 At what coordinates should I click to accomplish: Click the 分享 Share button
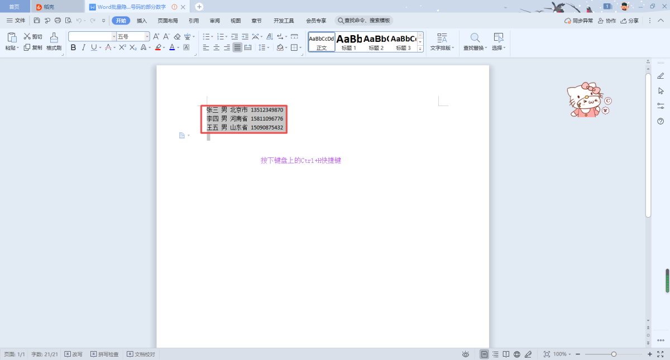click(x=629, y=21)
